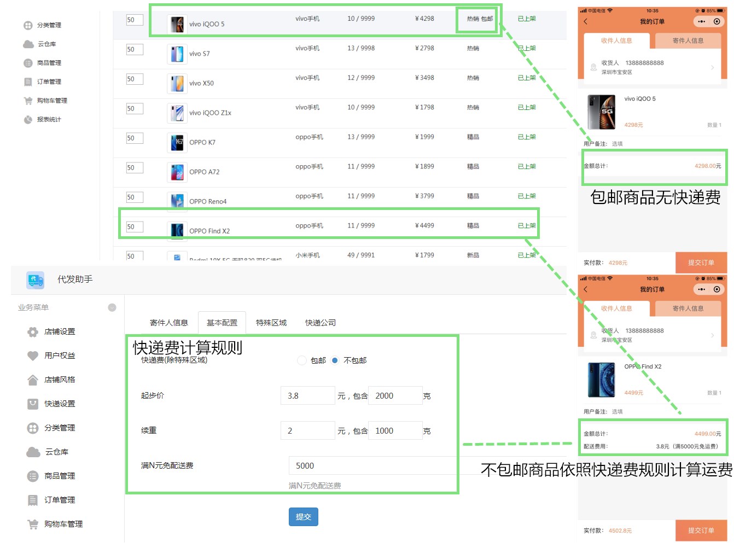This screenshot has width=734, height=548.
Task: Click the 店铺设置 gear icon
Action: [x=33, y=332]
